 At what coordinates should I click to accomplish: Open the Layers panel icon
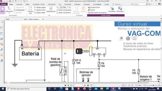[x=2, y=39]
